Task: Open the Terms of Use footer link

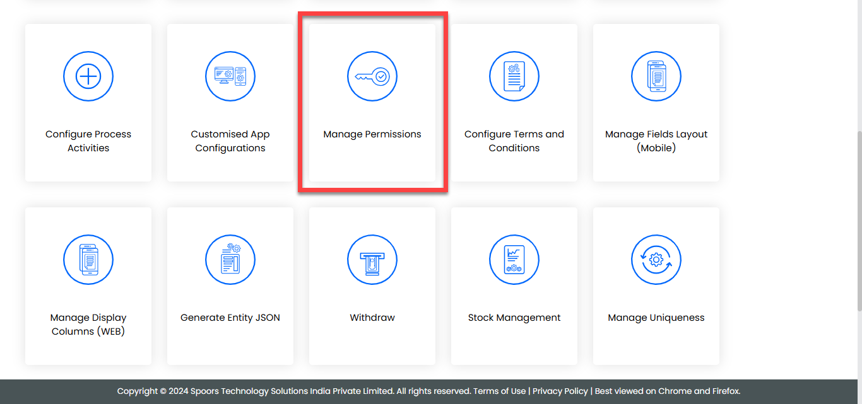Action: pos(499,391)
